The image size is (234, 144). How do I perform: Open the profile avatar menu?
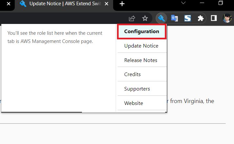click(x=227, y=18)
